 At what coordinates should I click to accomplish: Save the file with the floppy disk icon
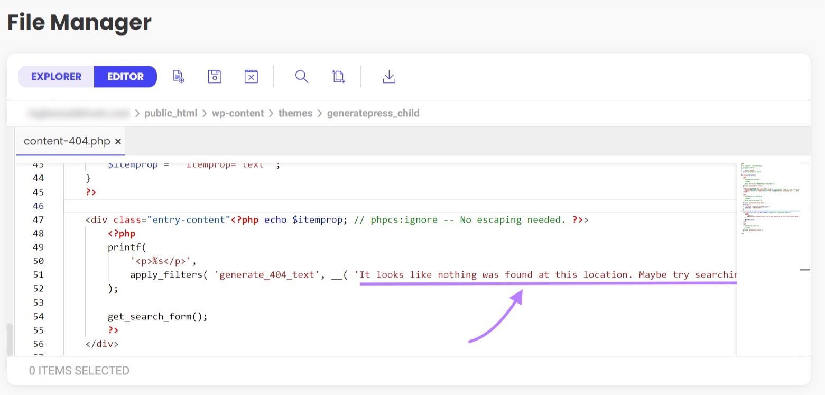(x=214, y=76)
